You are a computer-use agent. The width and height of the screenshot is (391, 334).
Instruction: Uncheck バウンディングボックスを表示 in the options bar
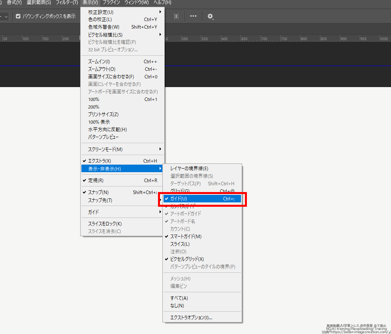point(17,16)
